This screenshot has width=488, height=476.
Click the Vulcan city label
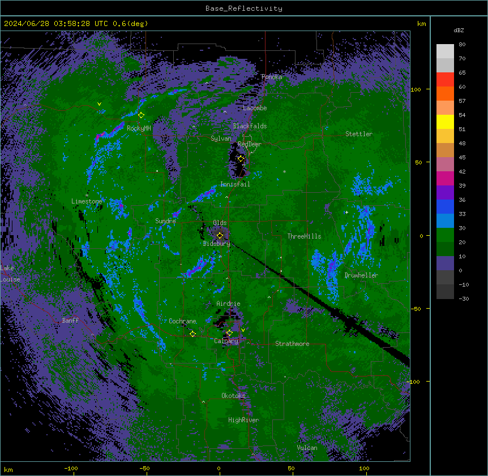click(x=307, y=448)
